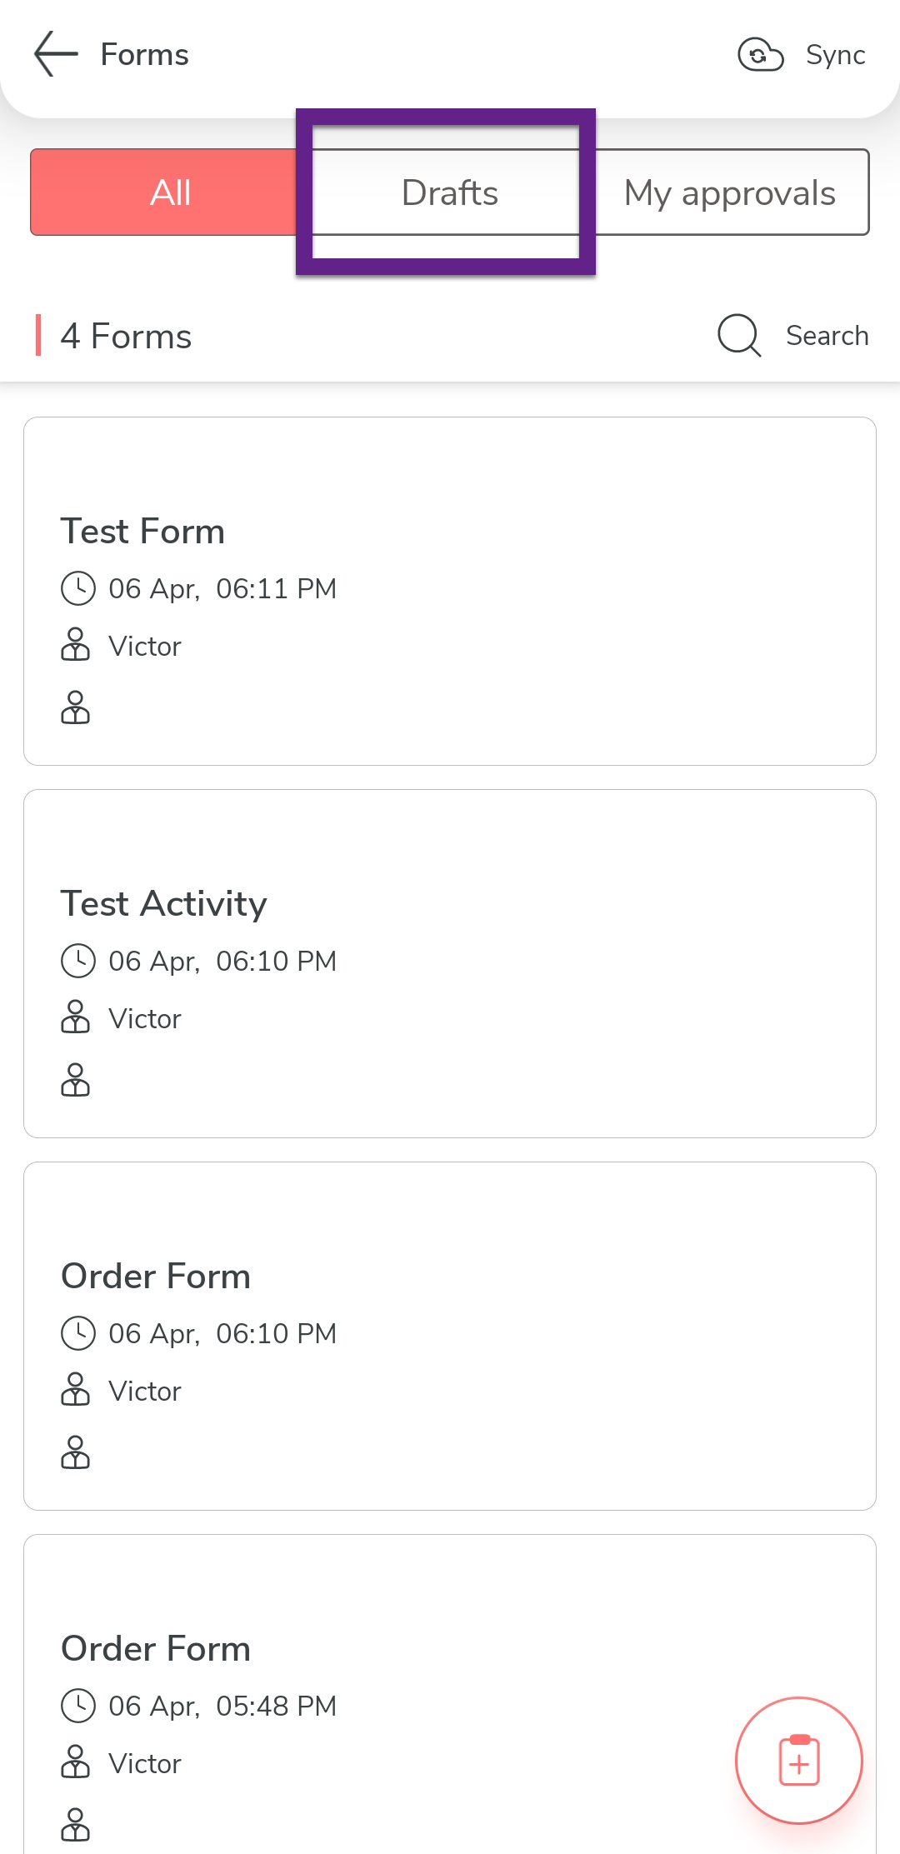Switch to the All tab

coord(171,192)
